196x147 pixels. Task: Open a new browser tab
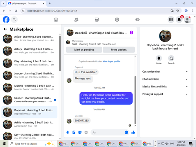[50, 4]
